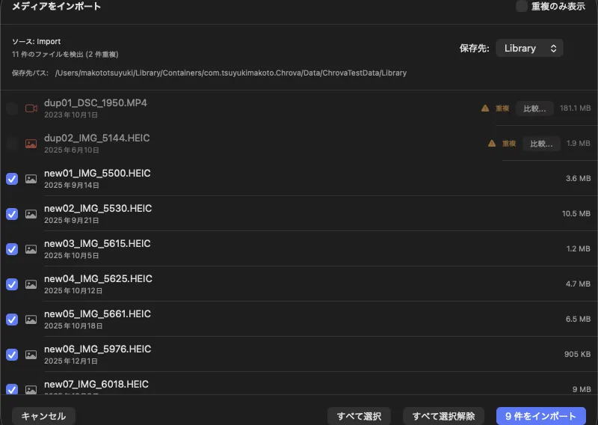
Task: Click the photo icon for new05_IMG_5661.HEIC
Action: tap(31, 319)
